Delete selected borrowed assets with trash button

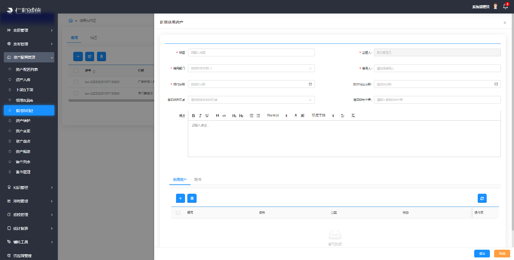tap(192, 198)
